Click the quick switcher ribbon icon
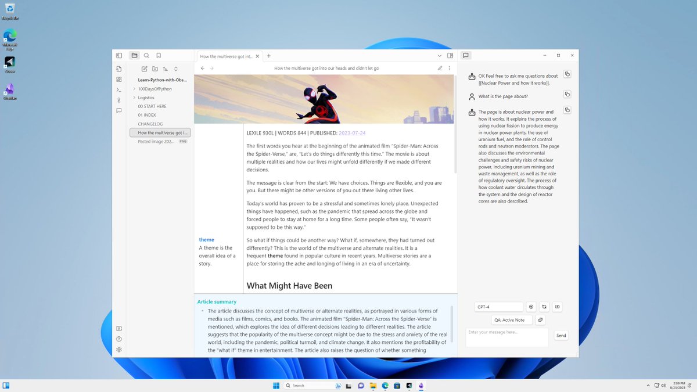 [x=119, y=69]
